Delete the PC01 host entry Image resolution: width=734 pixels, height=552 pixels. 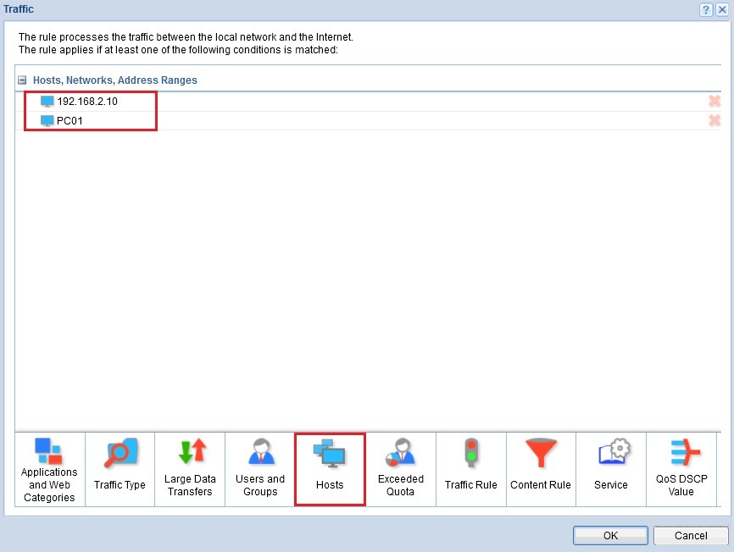pos(715,120)
